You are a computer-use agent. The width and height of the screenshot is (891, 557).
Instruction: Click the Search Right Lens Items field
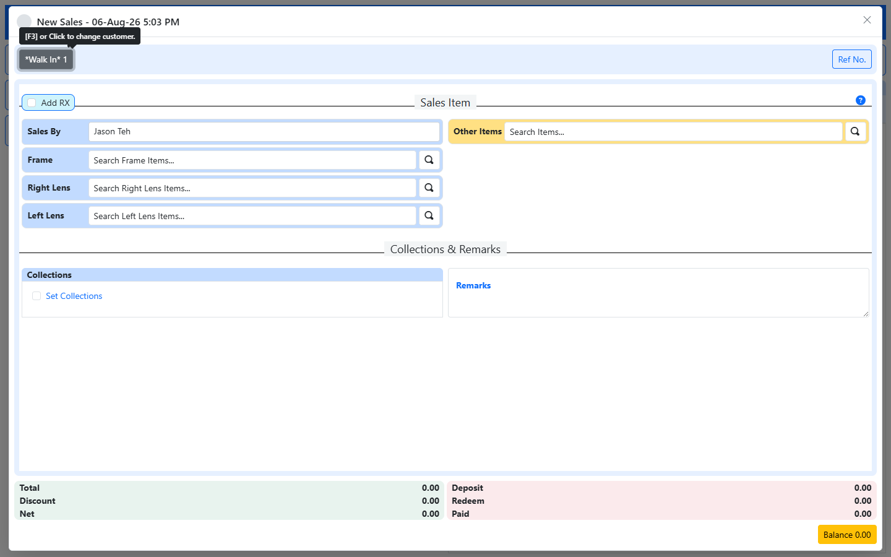click(x=252, y=188)
